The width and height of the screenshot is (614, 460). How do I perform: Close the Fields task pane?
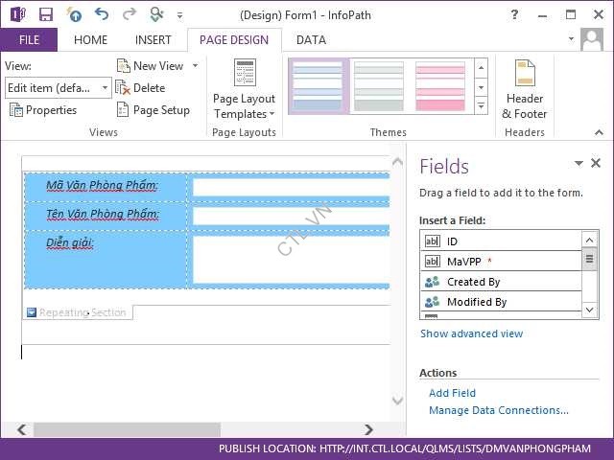(x=596, y=164)
